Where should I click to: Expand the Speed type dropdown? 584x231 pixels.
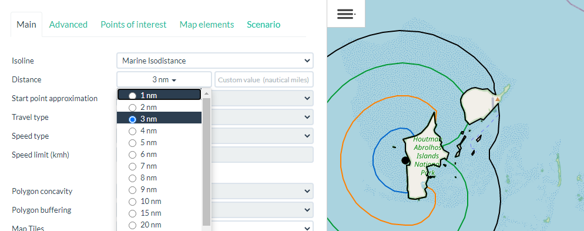tap(262, 136)
